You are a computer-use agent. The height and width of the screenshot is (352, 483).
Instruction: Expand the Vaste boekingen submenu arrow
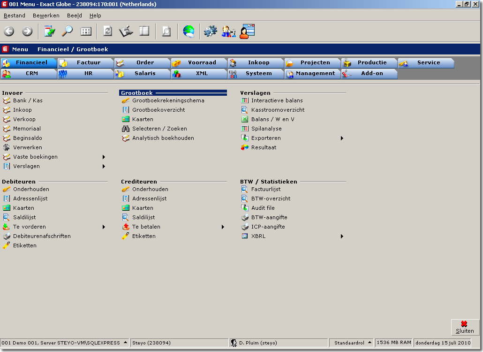[104, 157]
